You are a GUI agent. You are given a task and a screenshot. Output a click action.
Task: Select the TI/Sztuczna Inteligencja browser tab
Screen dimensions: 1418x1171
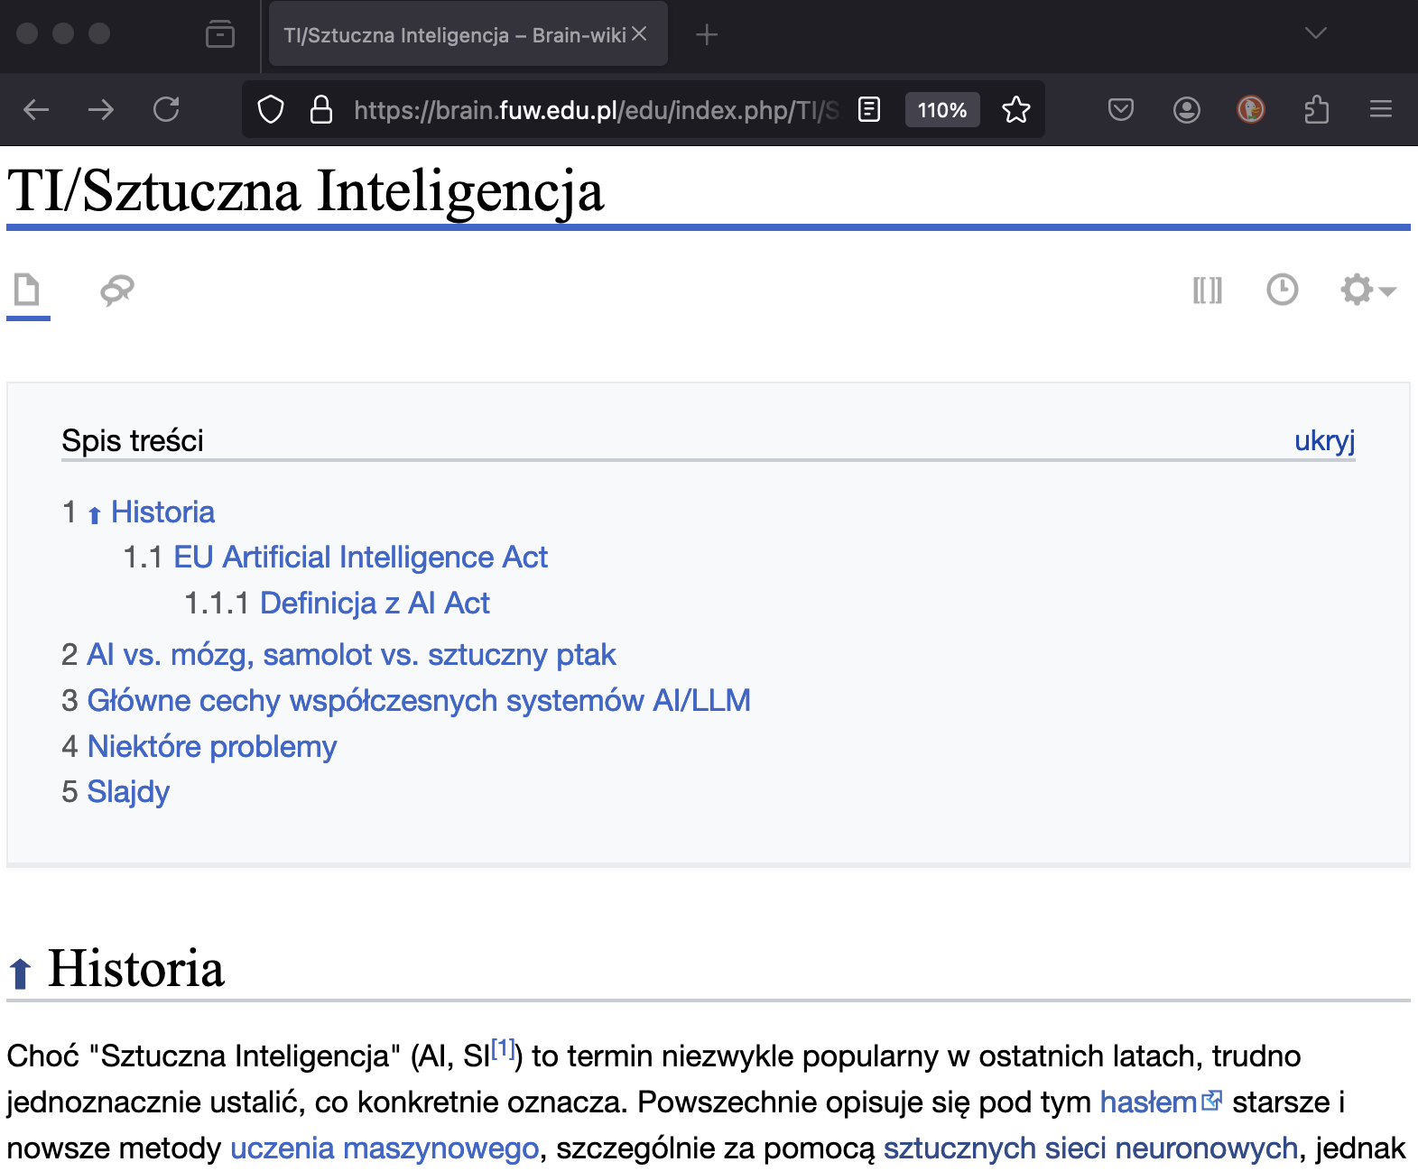(454, 35)
